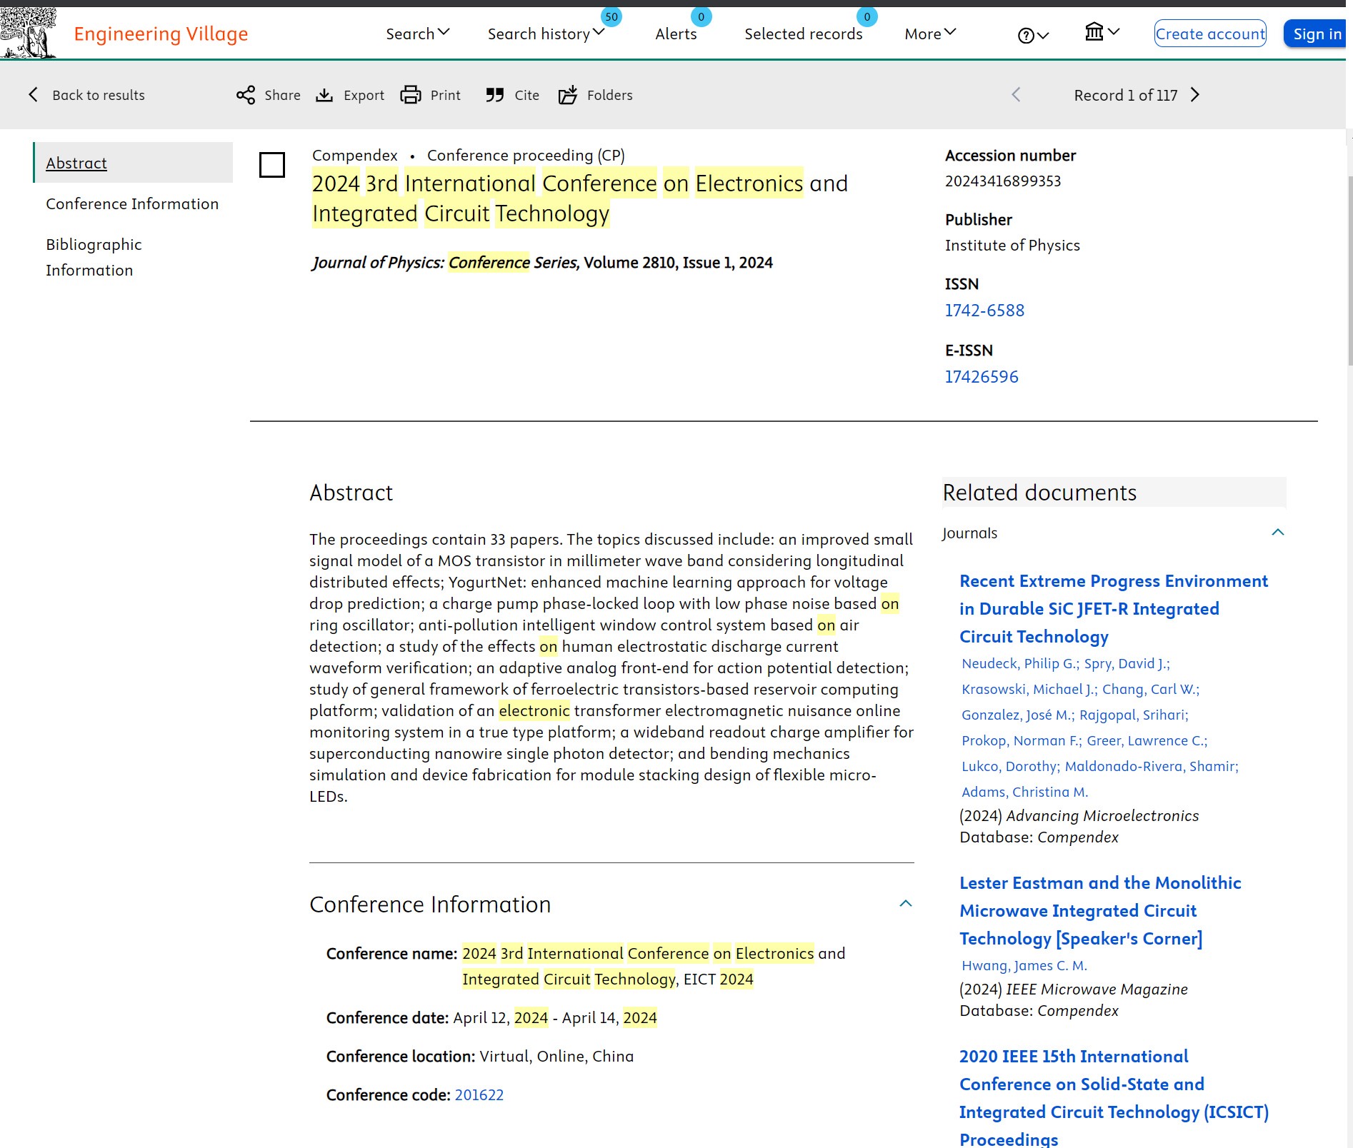Click the Folders icon
This screenshot has height=1148, width=1353.
pyautogui.click(x=568, y=95)
